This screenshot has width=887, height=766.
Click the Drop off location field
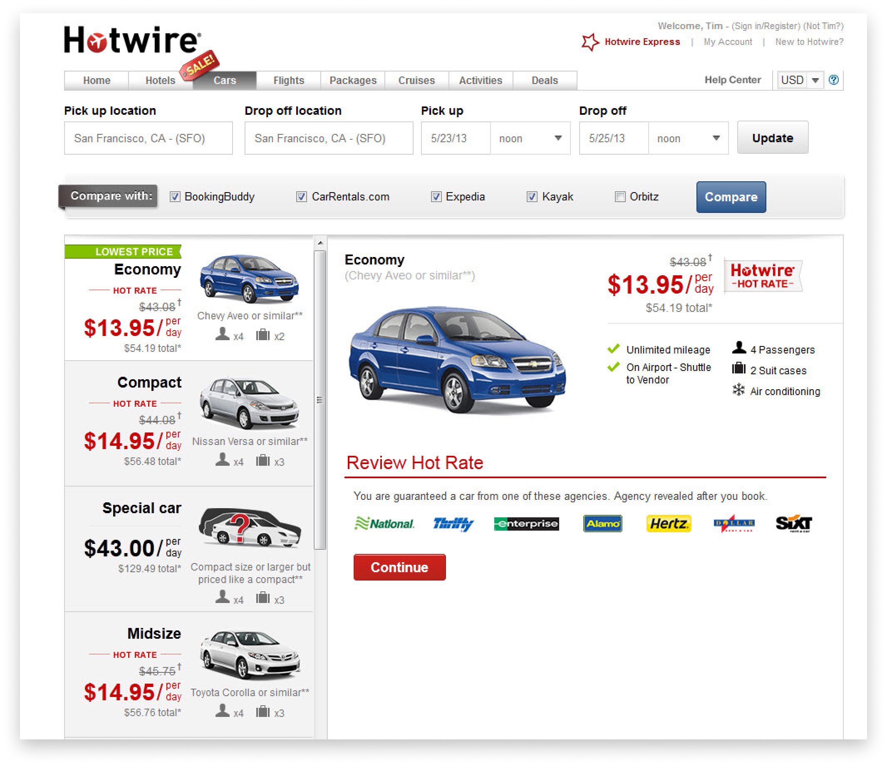click(x=329, y=138)
